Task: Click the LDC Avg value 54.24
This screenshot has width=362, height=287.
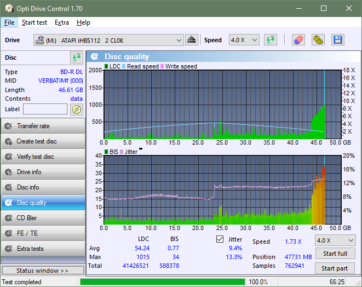Action: pos(142,248)
